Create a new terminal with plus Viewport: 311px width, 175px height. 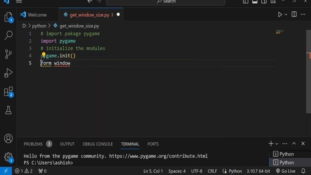tap(271, 143)
